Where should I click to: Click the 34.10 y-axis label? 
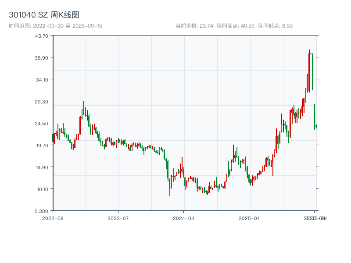pyautogui.click(x=42, y=80)
